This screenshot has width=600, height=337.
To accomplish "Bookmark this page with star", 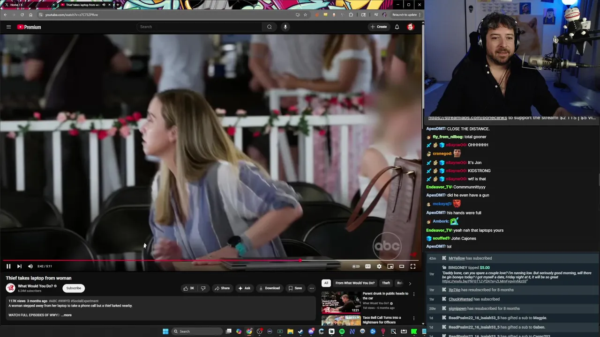I will pyautogui.click(x=305, y=15).
